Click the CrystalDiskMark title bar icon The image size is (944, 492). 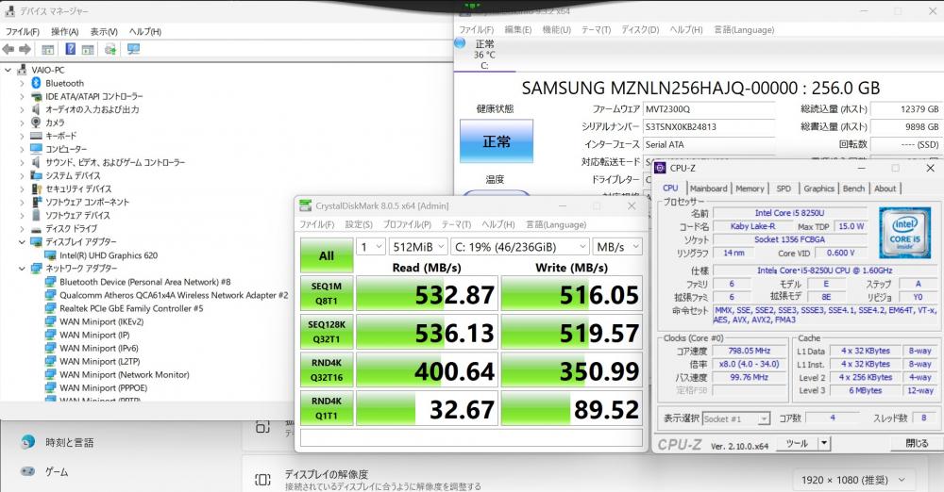coord(306,205)
